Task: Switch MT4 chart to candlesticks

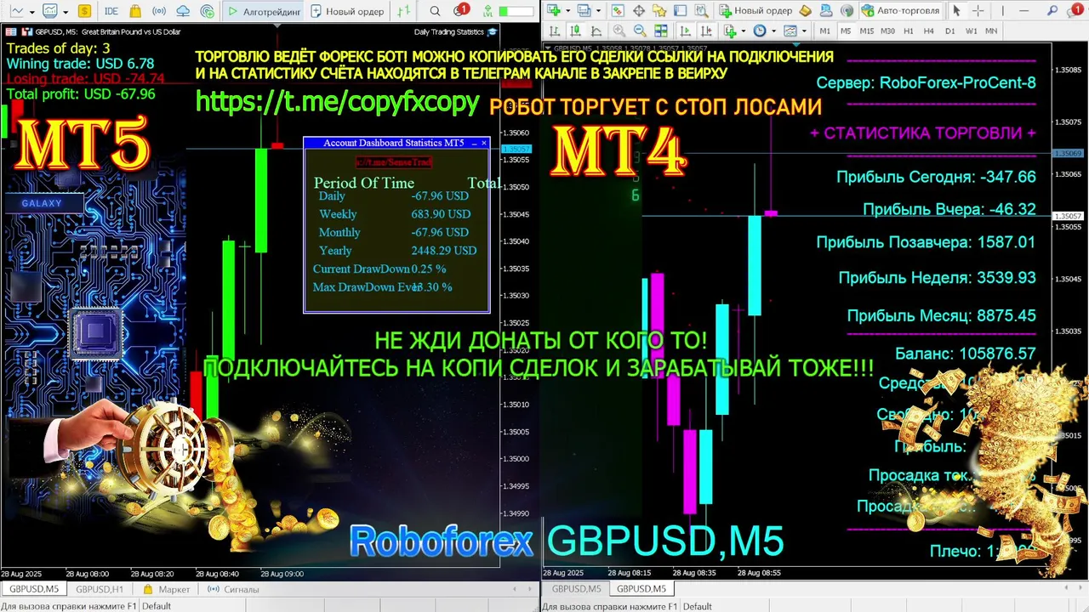Action: [x=575, y=31]
